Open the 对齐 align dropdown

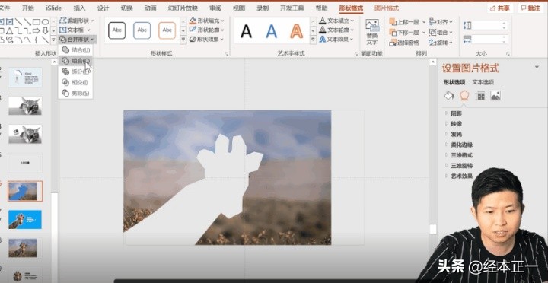[x=441, y=22]
